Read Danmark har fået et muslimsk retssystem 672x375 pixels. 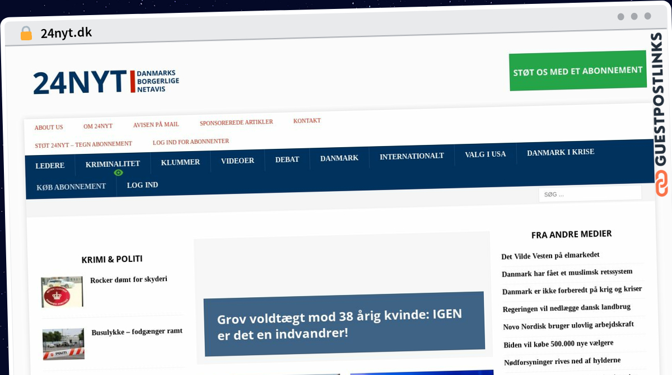coord(567,273)
